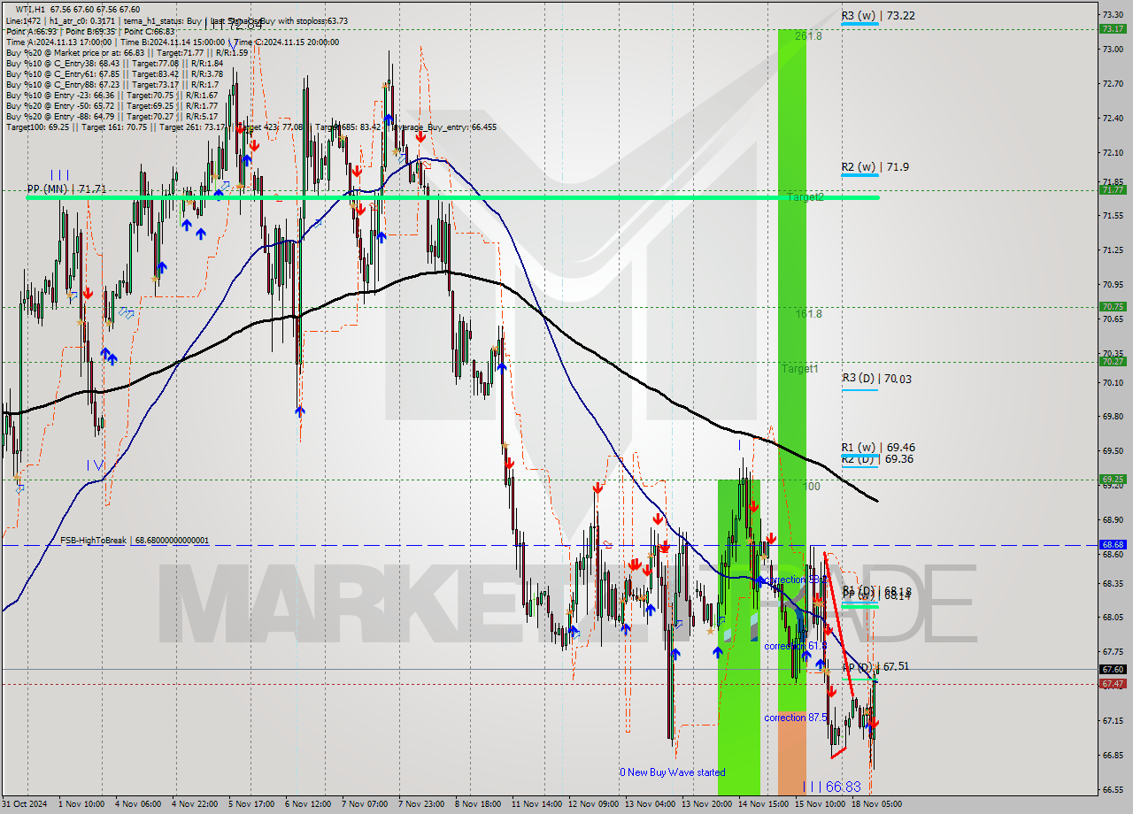Click the '| | | 66.83' low marker text
This screenshot has width=1133, height=814.
coord(831,787)
